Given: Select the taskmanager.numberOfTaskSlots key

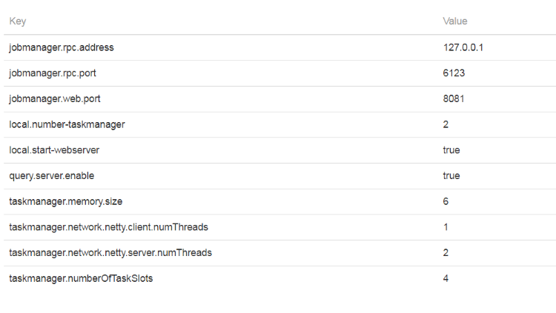Looking at the screenshot, I should (81, 278).
